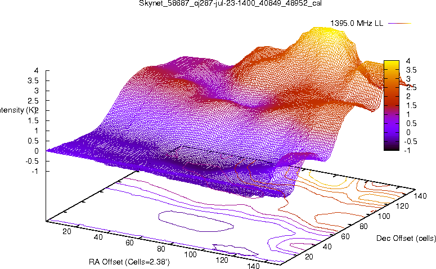Click color bar tick label 4
The height and width of the screenshot is (269, 436).
[x=408, y=61]
